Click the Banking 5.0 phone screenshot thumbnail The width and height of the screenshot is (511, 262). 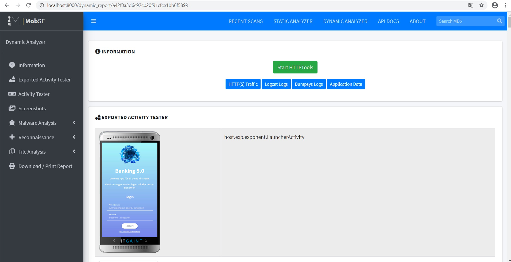130,192
